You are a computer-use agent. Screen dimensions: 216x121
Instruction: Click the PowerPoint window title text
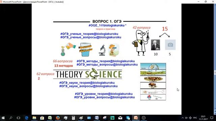tap(33, 2)
